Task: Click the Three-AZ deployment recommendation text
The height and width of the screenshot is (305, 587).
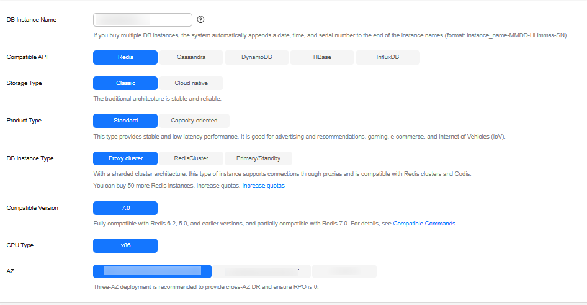Action: 206,286
